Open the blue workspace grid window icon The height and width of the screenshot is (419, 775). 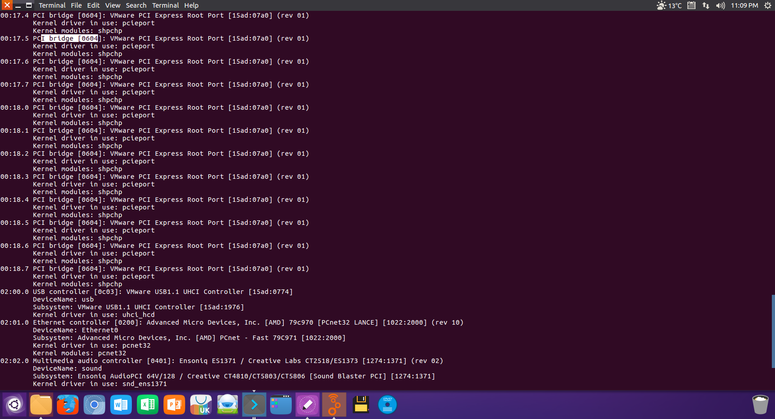coord(281,405)
